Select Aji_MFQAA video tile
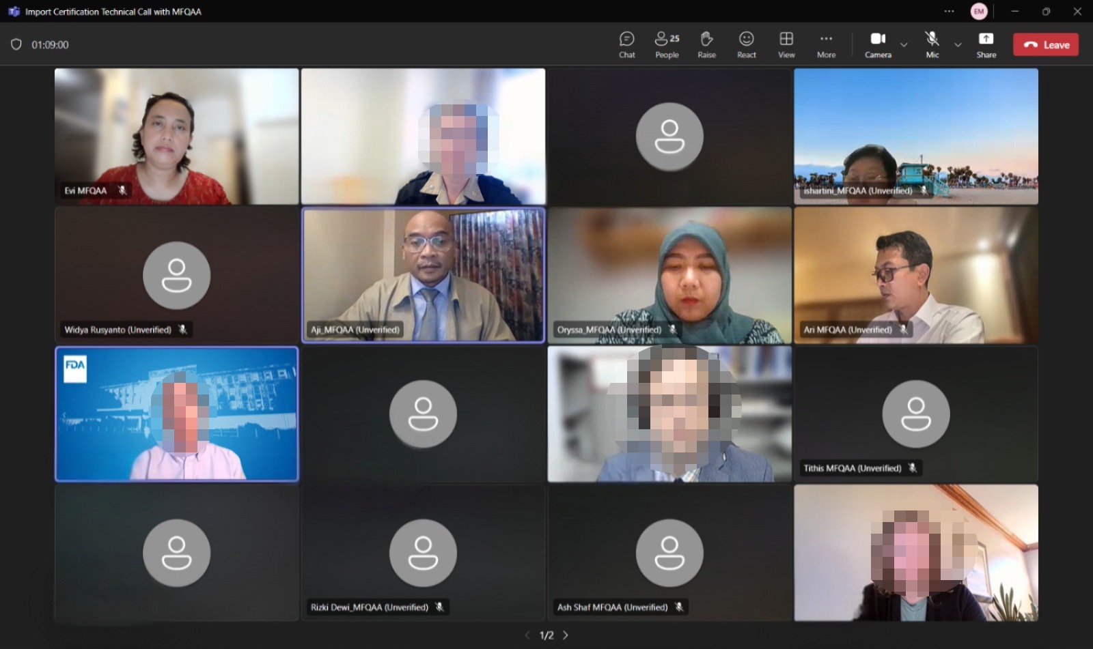 423,274
